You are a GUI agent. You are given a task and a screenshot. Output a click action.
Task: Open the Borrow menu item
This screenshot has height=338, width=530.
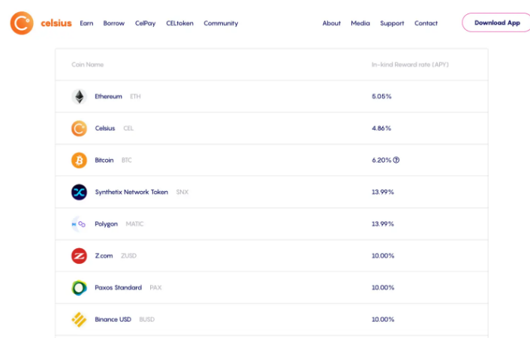coord(114,23)
